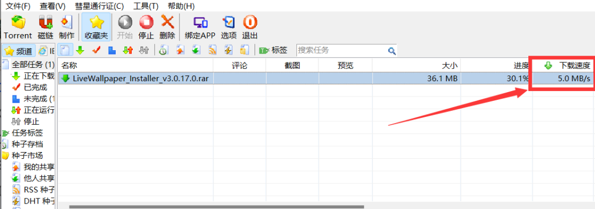Exit the program via 退出 icon
Image resolution: width=595 pixels, height=209 pixels.
click(x=250, y=27)
